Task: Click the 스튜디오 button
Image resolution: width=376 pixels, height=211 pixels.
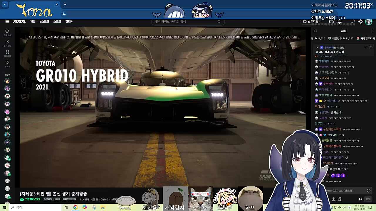Action: click(311, 22)
